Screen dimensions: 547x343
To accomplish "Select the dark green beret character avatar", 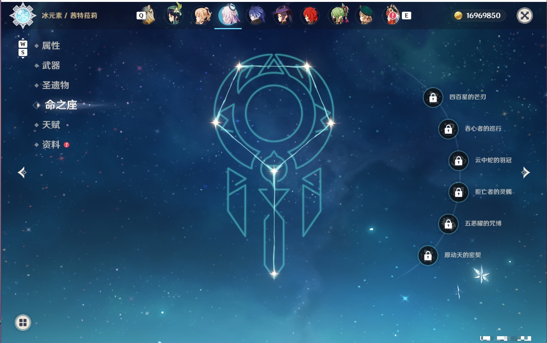I will (x=365, y=16).
